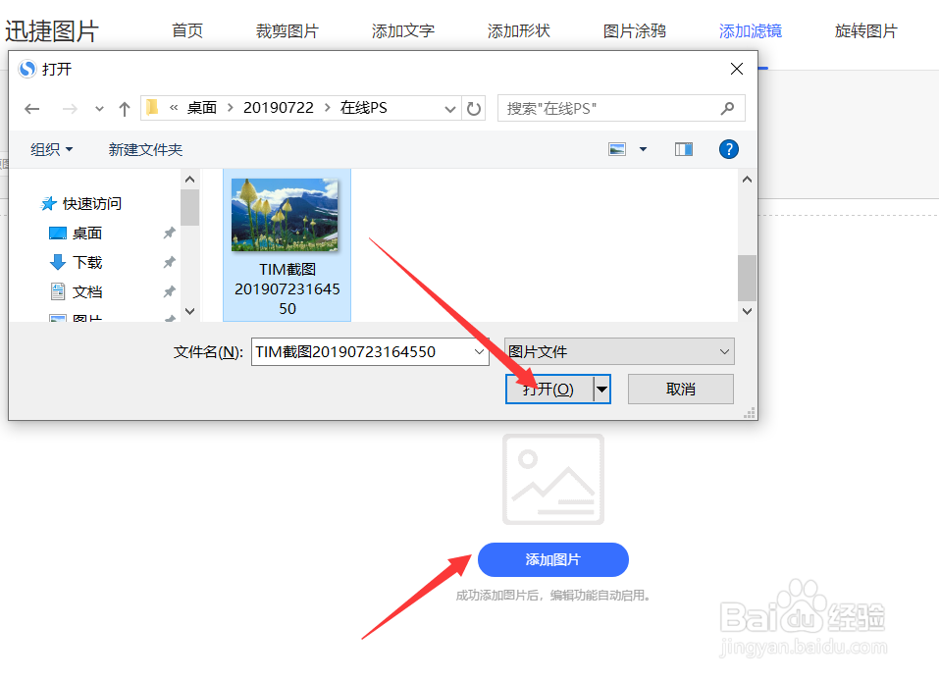Click the 取消 button
The height and width of the screenshot is (679, 939).
(681, 390)
